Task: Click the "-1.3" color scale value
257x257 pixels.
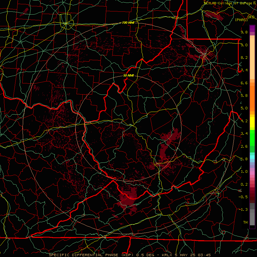Action: coord(243,210)
